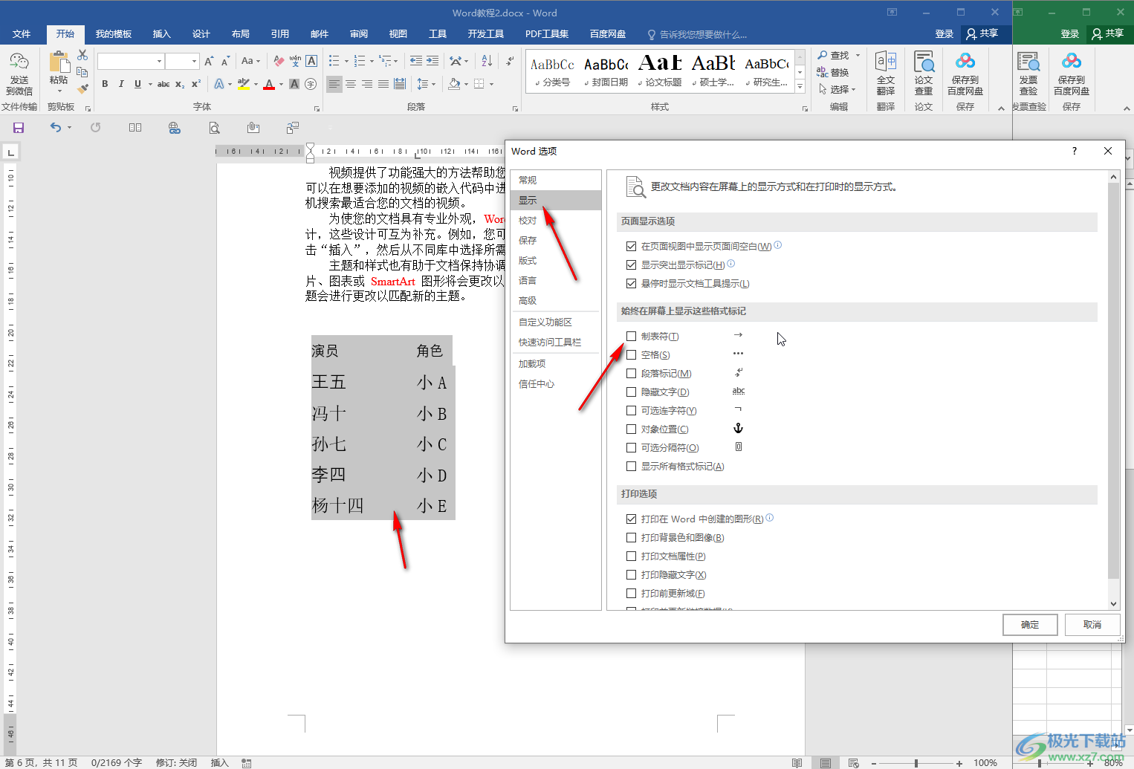Click Save to Baidu Netdisk in Word ribbon

pyautogui.click(x=965, y=74)
